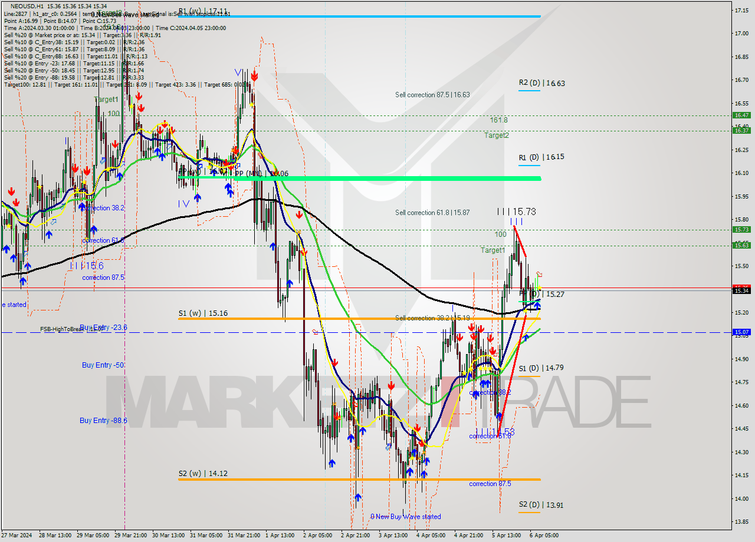Click the 15.63 price tag on axis
This screenshot has width=755, height=542.
click(x=741, y=245)
